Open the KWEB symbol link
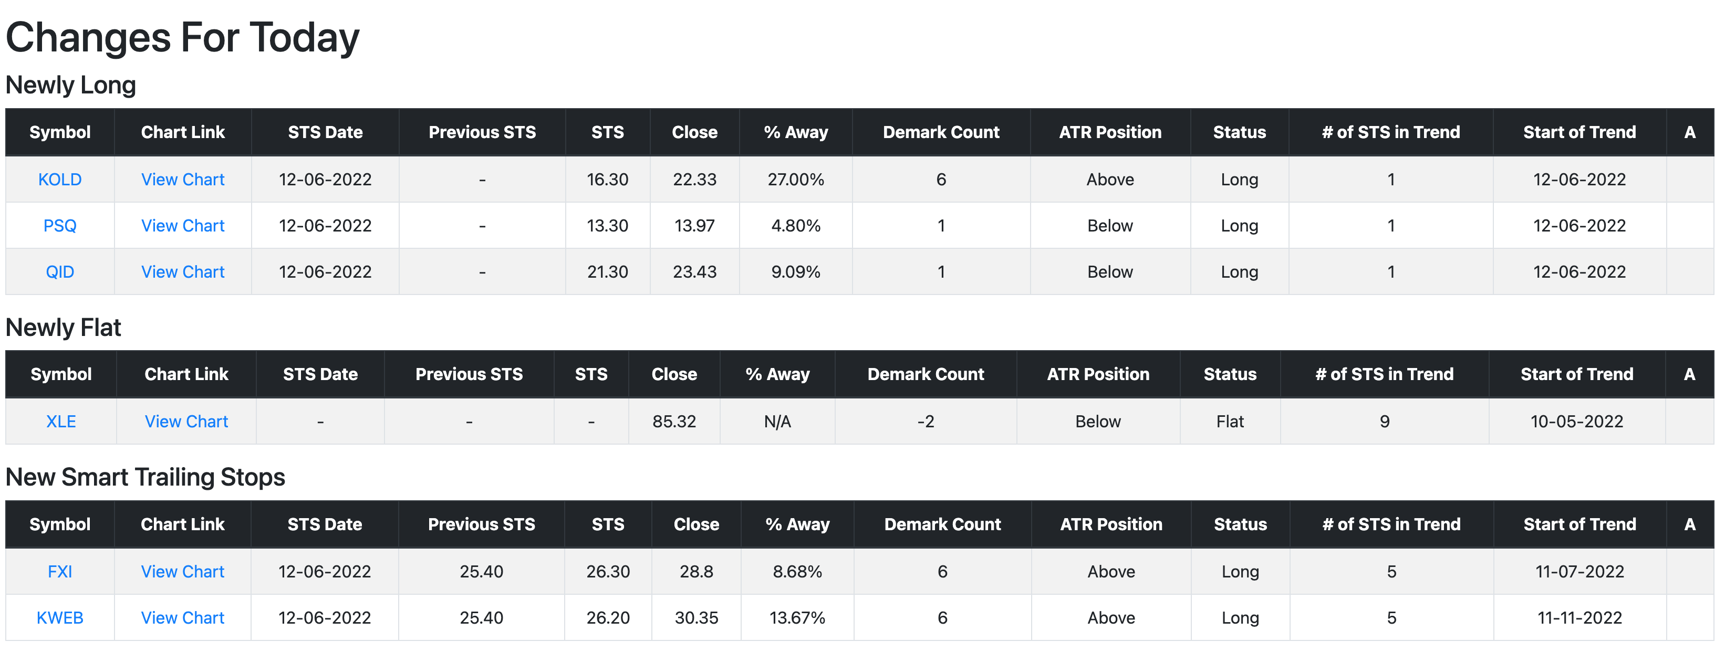The width and height of the screenshot is (1725, 652). (x=59, y=618)
